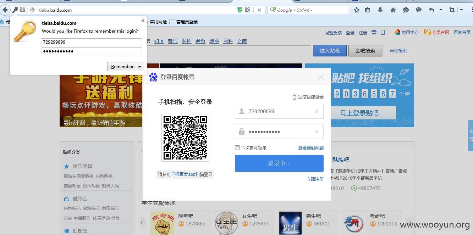Go to the browser home page icon
Image resolution: width=473 pixels, height=235 pixels.
tap(393, 10)
